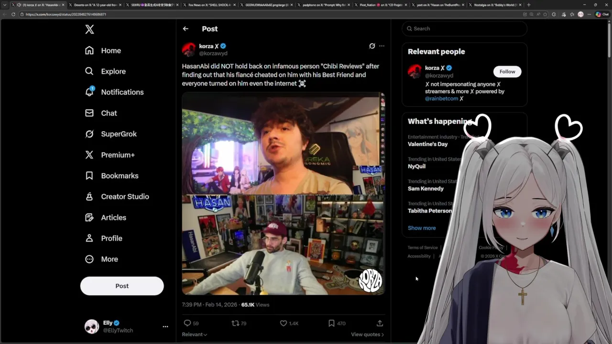Click the browser refresh button
Viewport: 612px width, 344px height.
13,14
